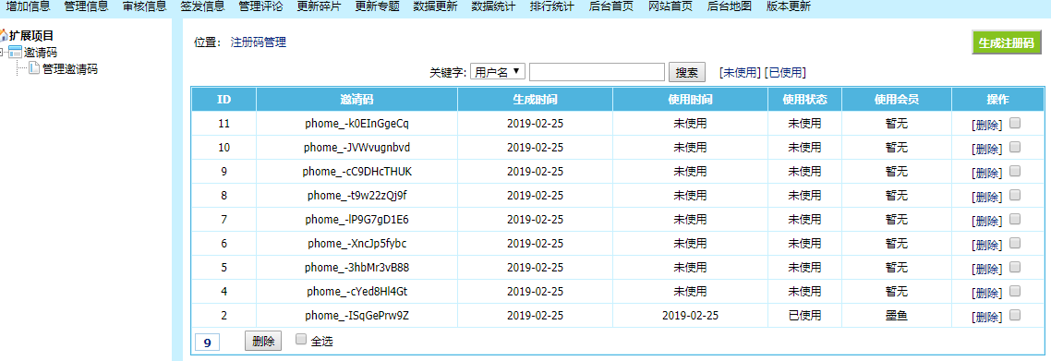
Task: Check the checkbox for ID 5 row
Action: 1015,267
